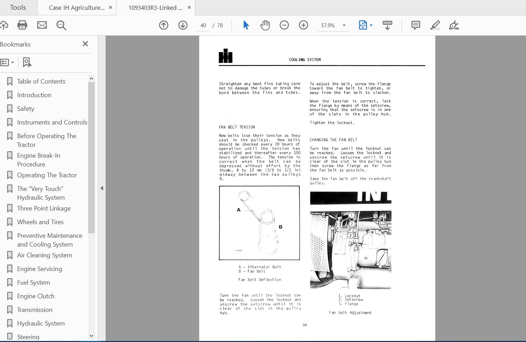Viewport: 526px width, 342px height.
Task: Open the zoom level dropdown
Action: 344,25
